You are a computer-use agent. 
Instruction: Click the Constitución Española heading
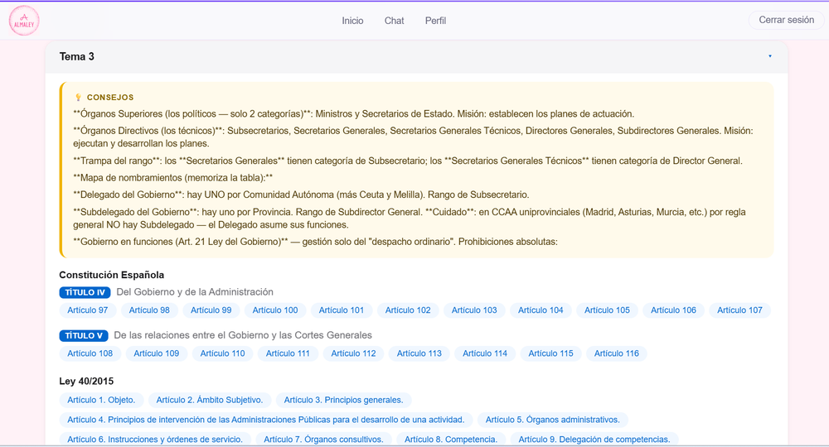click(112, 275)
